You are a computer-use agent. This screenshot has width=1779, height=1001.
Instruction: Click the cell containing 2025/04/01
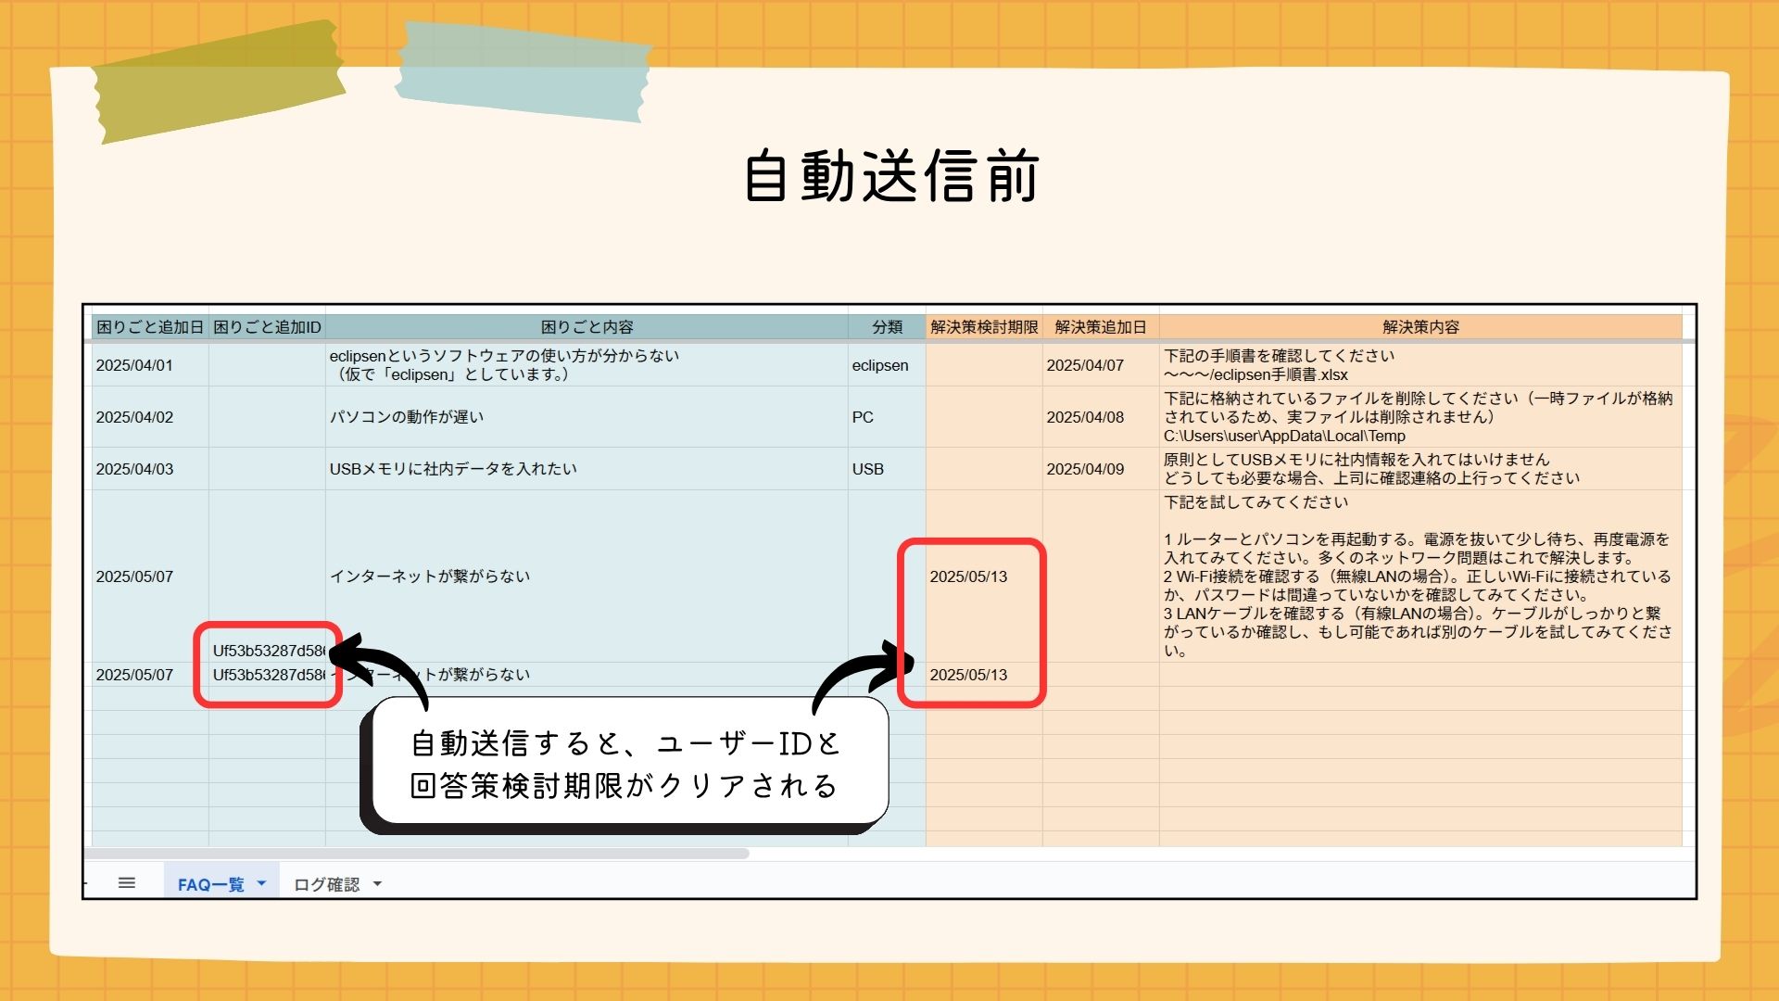[134, 365]
